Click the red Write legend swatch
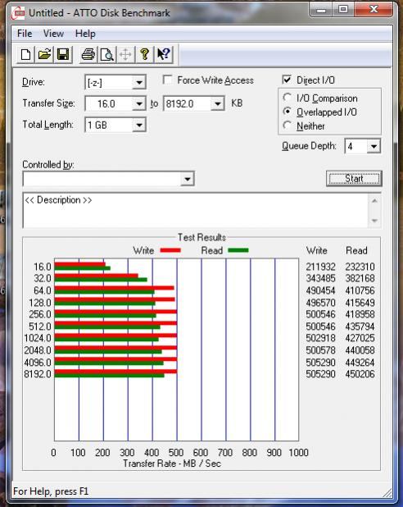Viewport: 403px width, 507px height. [170, 250]
